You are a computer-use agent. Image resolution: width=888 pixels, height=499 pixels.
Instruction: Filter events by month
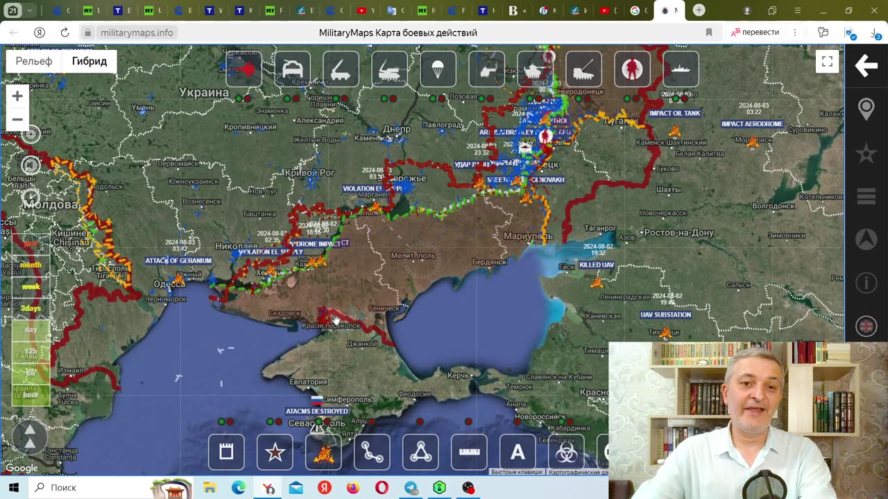pos(31,265)
